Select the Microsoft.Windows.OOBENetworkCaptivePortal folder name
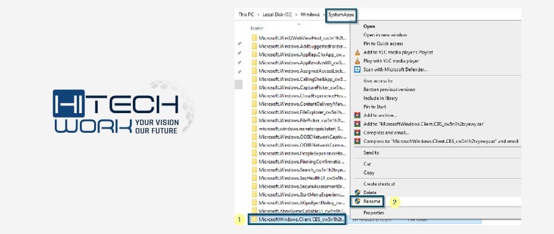This screenshot has width=554, height=234. pos(302,136)
